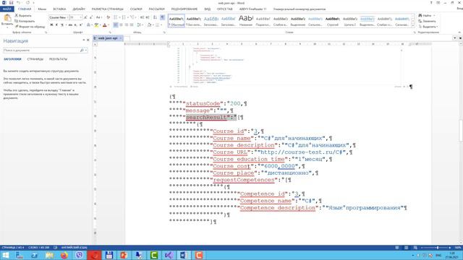Open ABBYY FineReader 11 tab

pos(252,9)
